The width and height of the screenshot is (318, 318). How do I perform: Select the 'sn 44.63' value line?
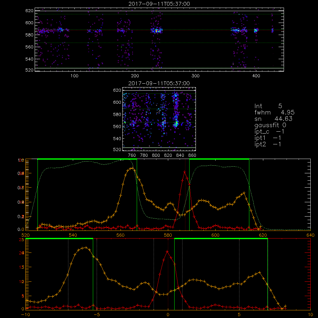273,119
